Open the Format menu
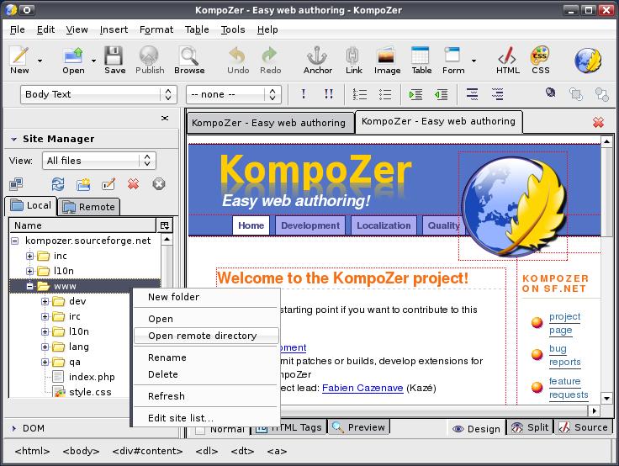The height and width of the screenshot is (466, 619). click(x=156, y=29)
